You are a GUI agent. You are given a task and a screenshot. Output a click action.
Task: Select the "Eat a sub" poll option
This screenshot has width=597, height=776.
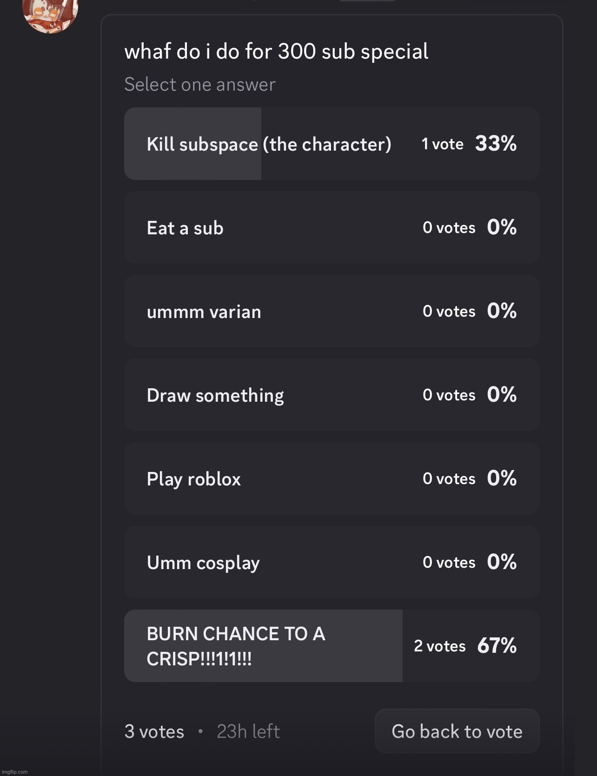(x=331, y=227)
